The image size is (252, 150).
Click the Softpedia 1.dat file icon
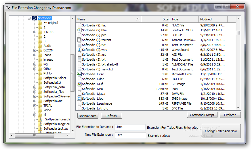79,79
